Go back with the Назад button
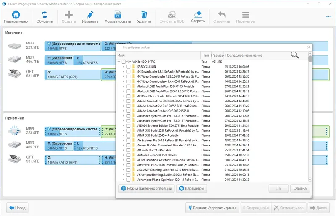 (17, 208)
